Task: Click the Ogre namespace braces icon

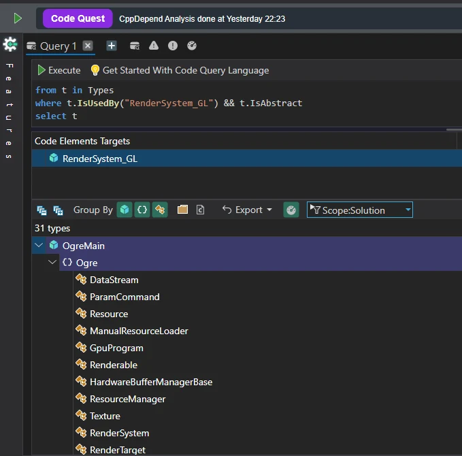Action: [67, 262]
